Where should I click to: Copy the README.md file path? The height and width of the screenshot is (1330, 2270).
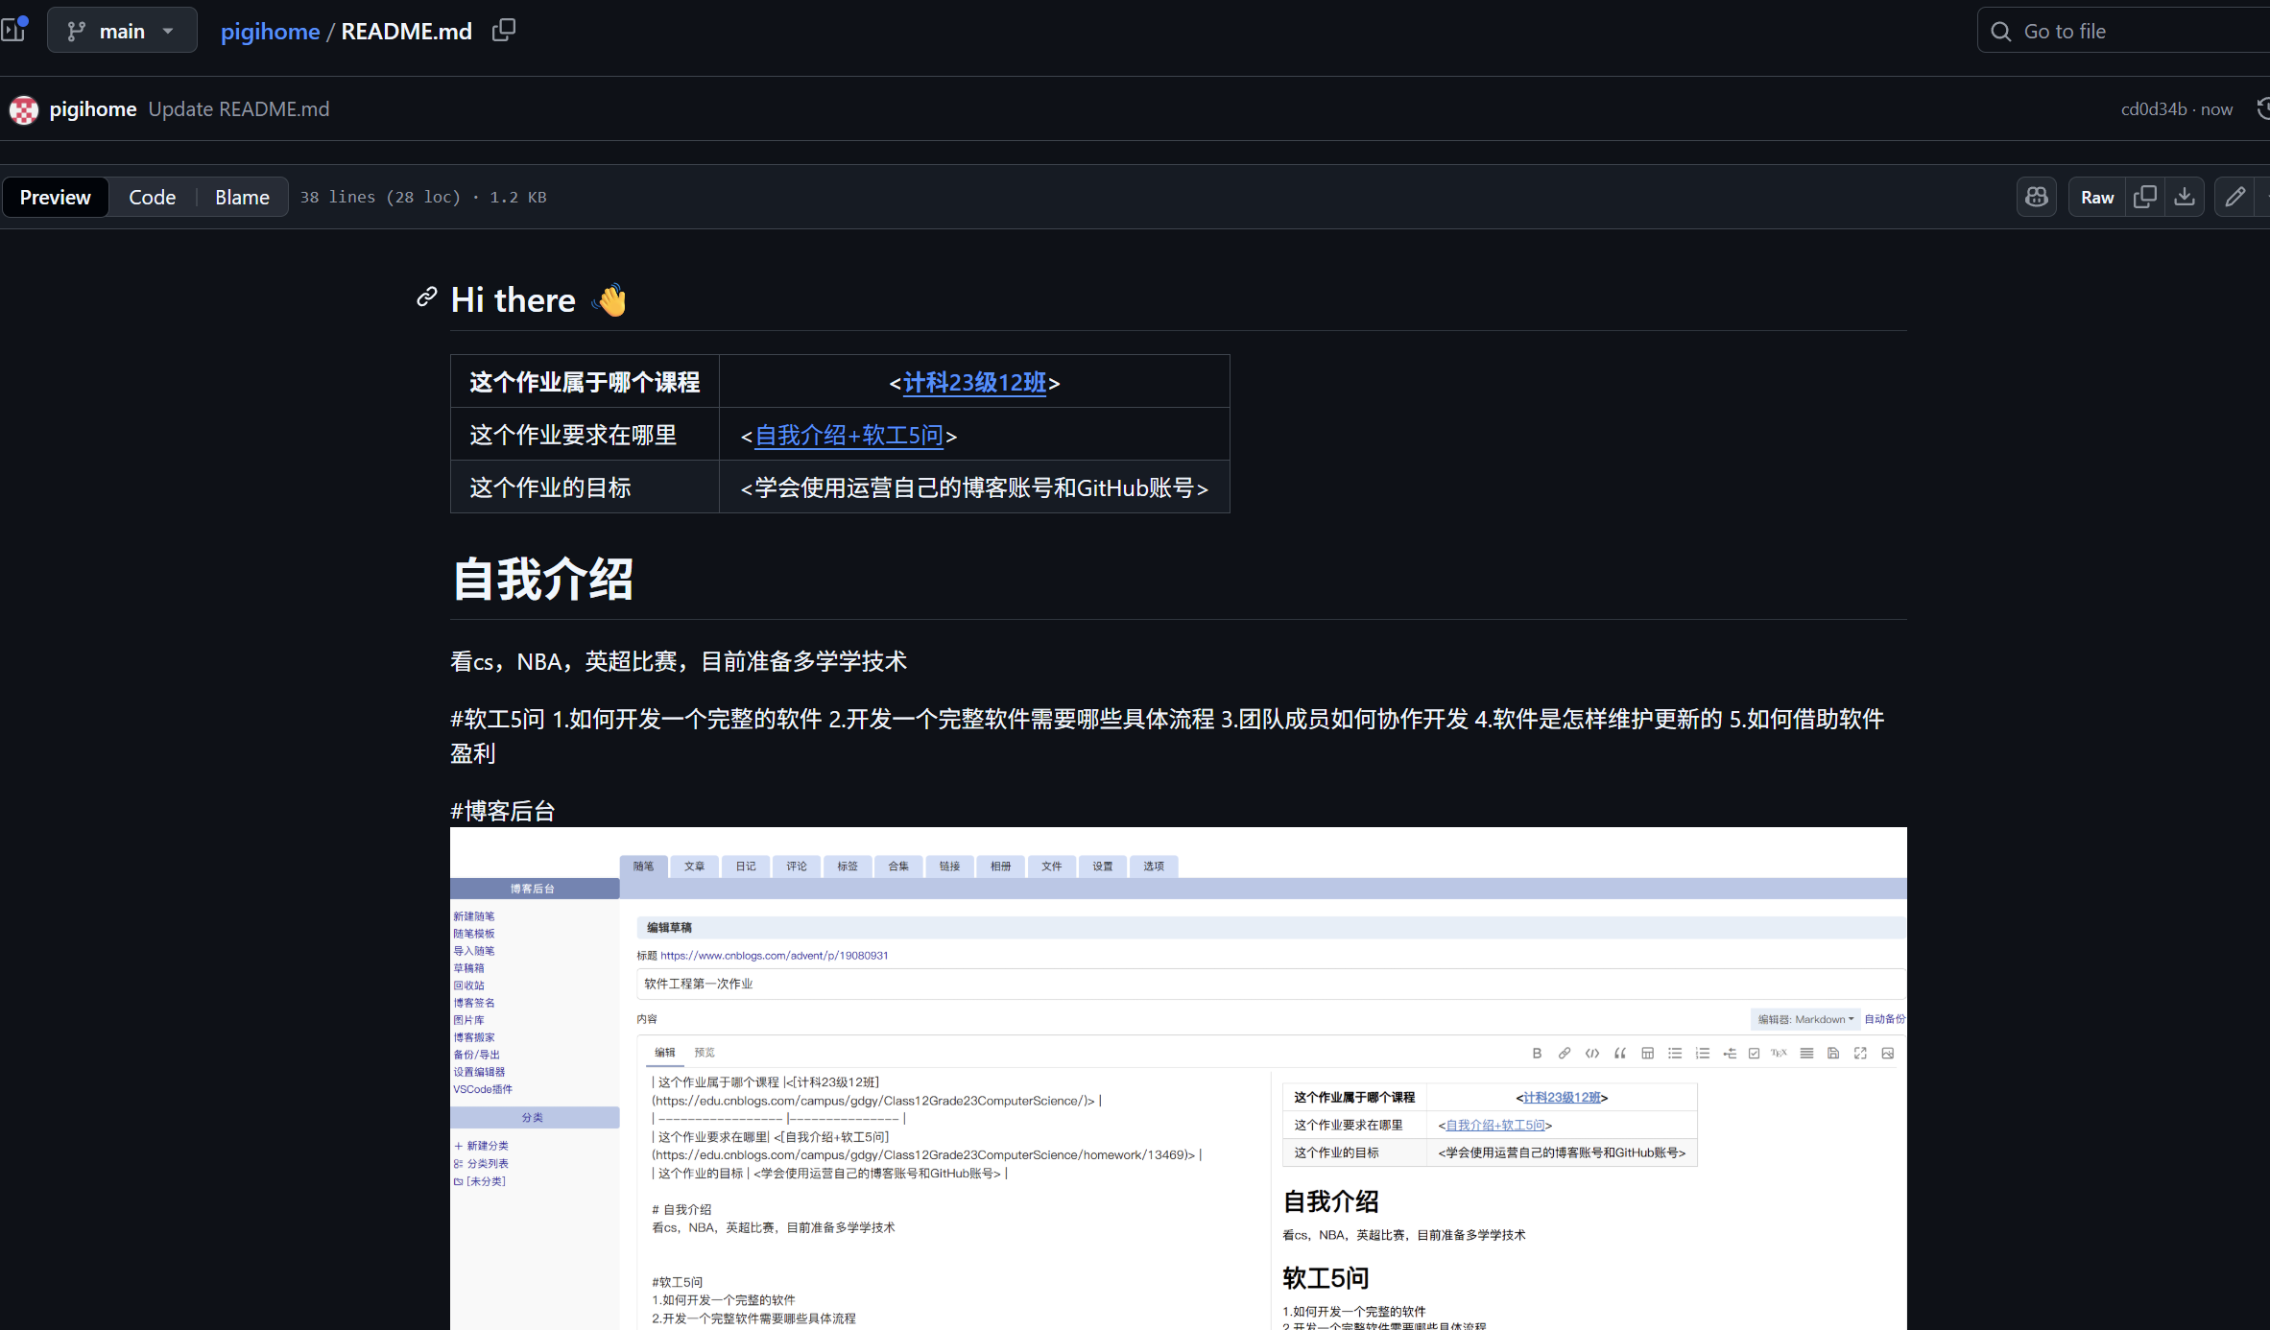click(504, 31)
